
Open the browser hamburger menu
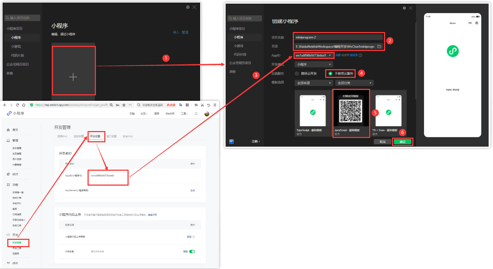(215, 105)
